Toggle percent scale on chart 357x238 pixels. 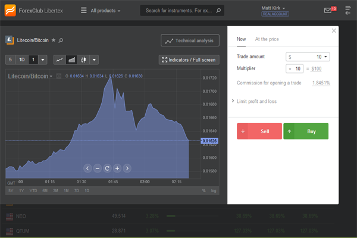point(203,190)
